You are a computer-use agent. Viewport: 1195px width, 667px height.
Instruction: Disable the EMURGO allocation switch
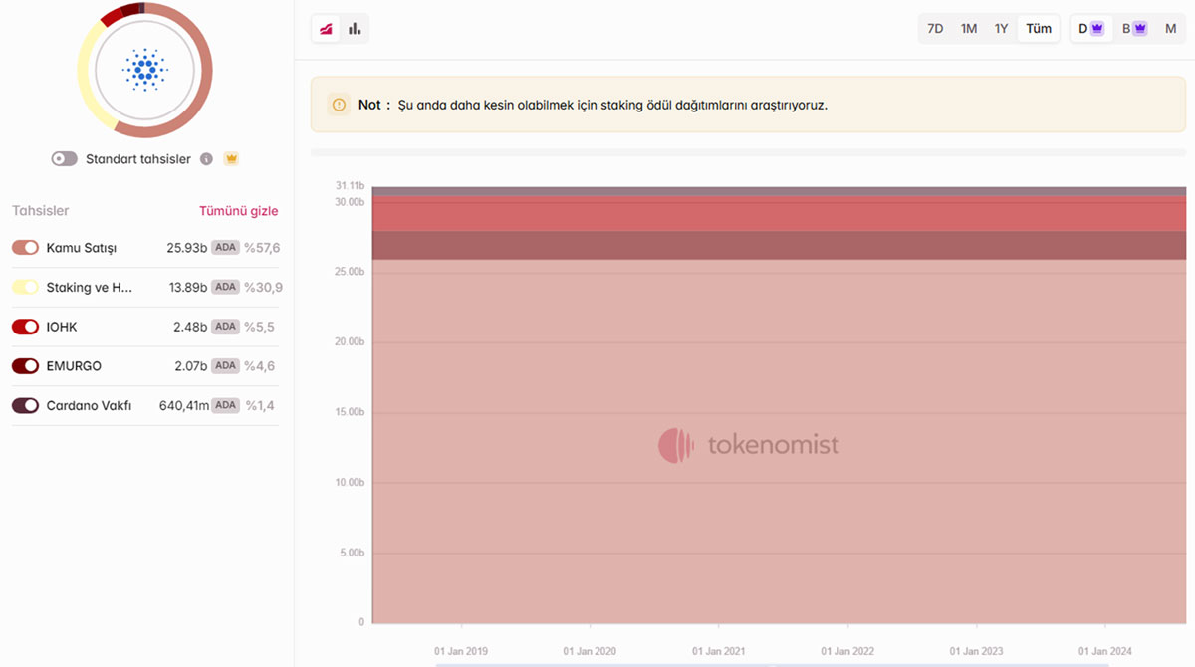[x=25, y=366]
